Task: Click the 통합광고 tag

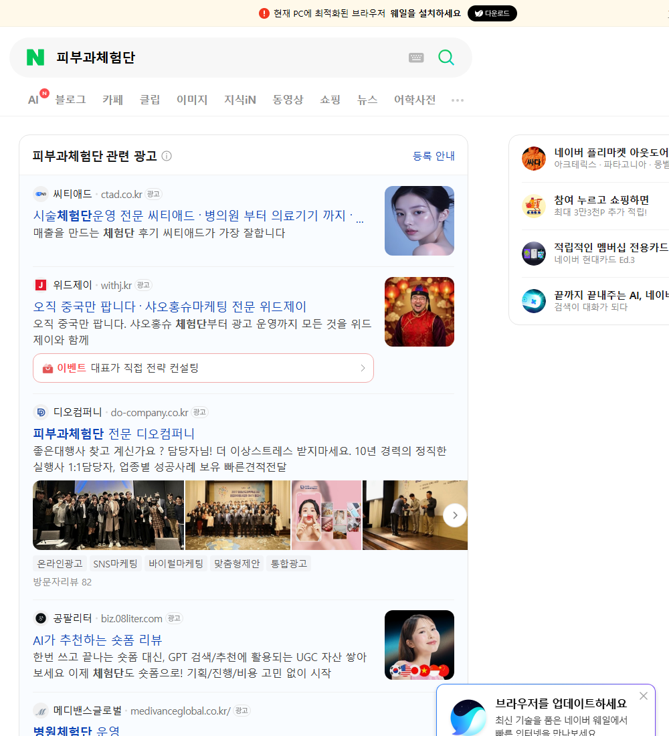Action: coord(289,563)
